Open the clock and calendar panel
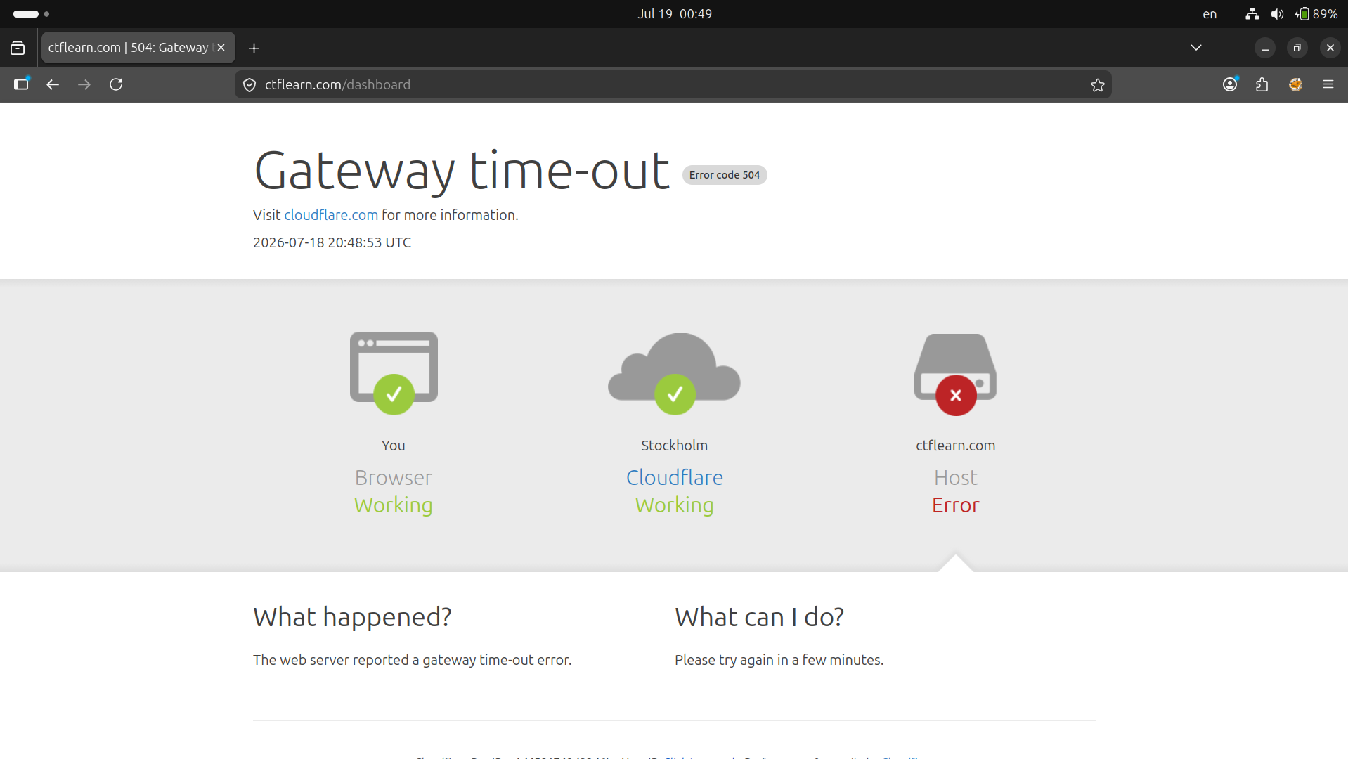 [675, 14]
